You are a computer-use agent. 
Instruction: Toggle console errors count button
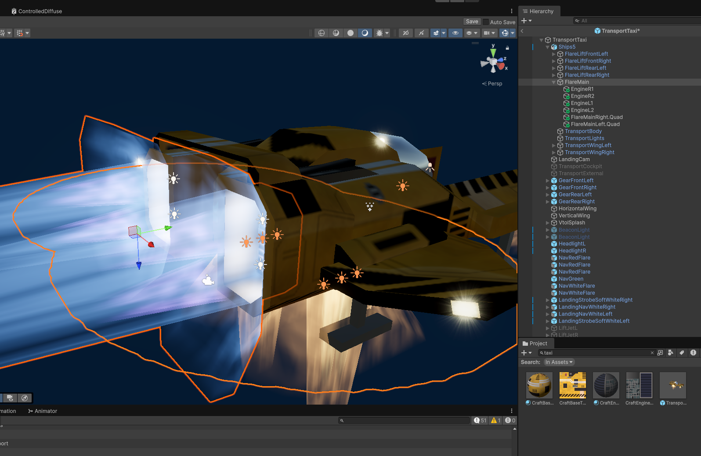coord(510,420)
